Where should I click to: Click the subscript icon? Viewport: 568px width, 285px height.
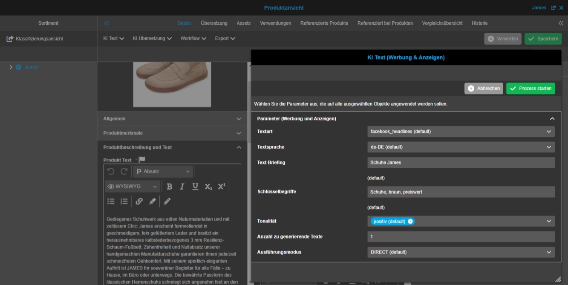(208, 187)
